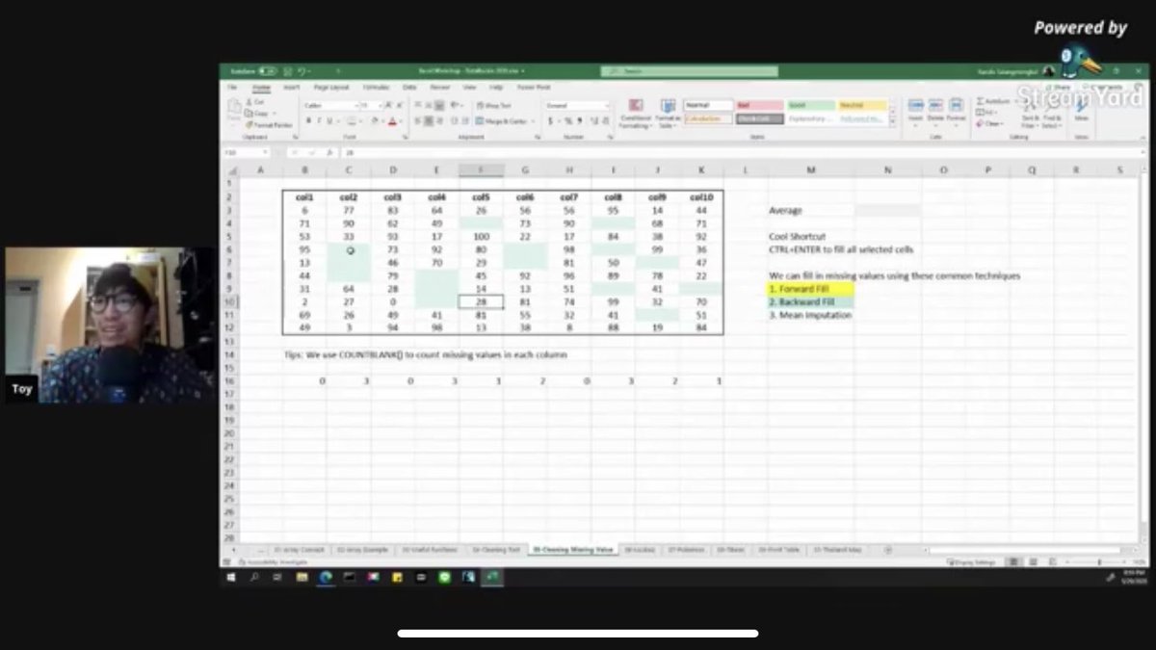
Task: Click the Fill Color bucket icon
Action: click(374, 120)
